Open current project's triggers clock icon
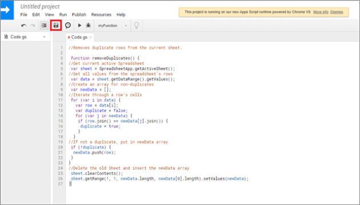Image resolution: width=360 pixels, height=205 pixels. [x=68, y=26]
